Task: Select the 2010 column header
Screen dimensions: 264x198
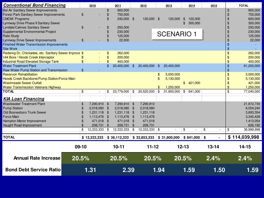Action: [93, 6]
